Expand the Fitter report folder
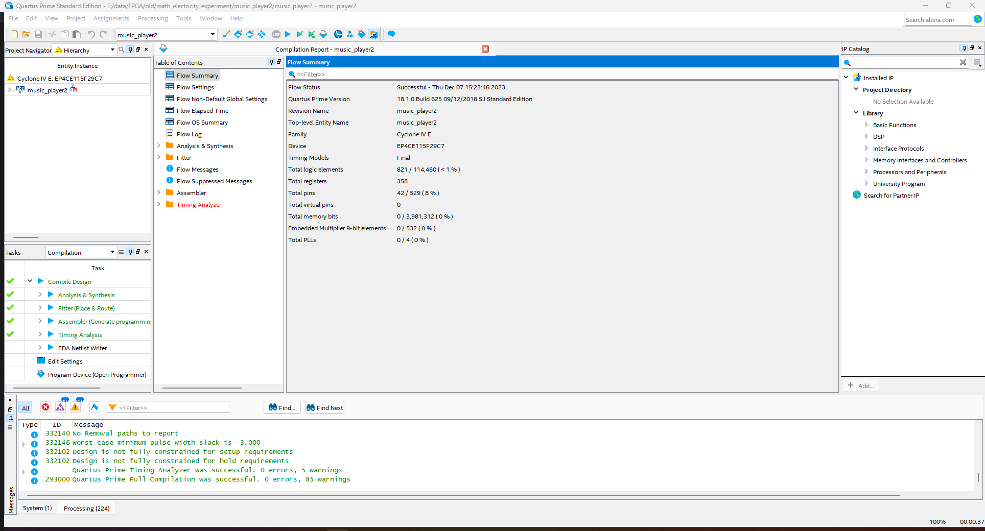The image size is (985, 531). click(x=159, y=157)
